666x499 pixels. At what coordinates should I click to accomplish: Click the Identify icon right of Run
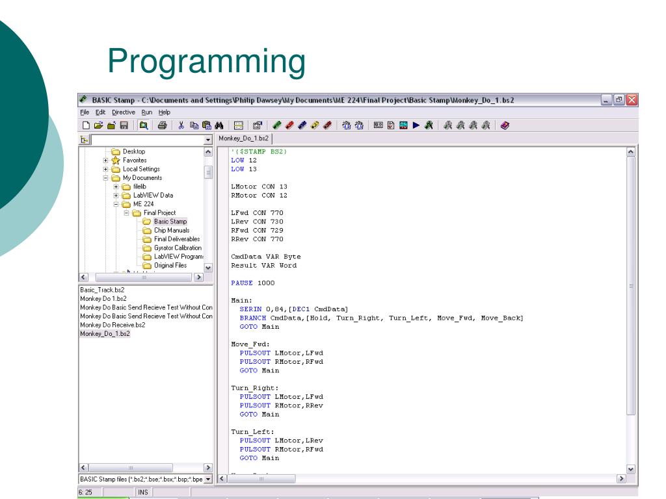point(429,125)
